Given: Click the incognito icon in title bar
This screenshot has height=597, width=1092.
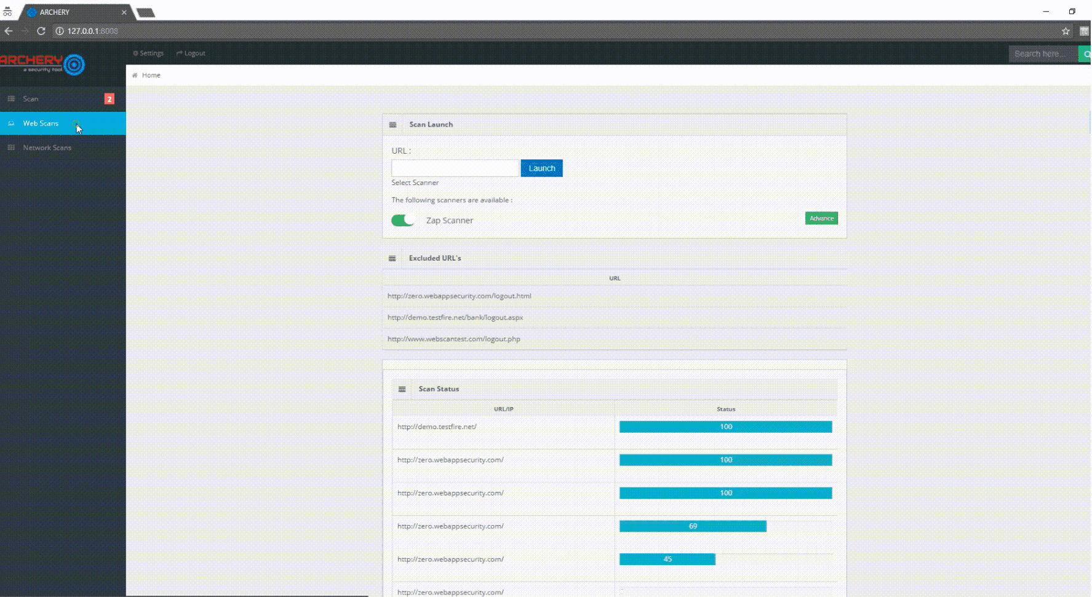Looking at the screenshot, I should pos(7,12).
